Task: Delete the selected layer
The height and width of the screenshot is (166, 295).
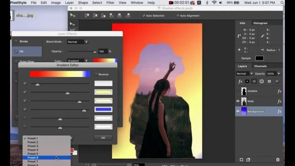Action: (x=278, y=160)
